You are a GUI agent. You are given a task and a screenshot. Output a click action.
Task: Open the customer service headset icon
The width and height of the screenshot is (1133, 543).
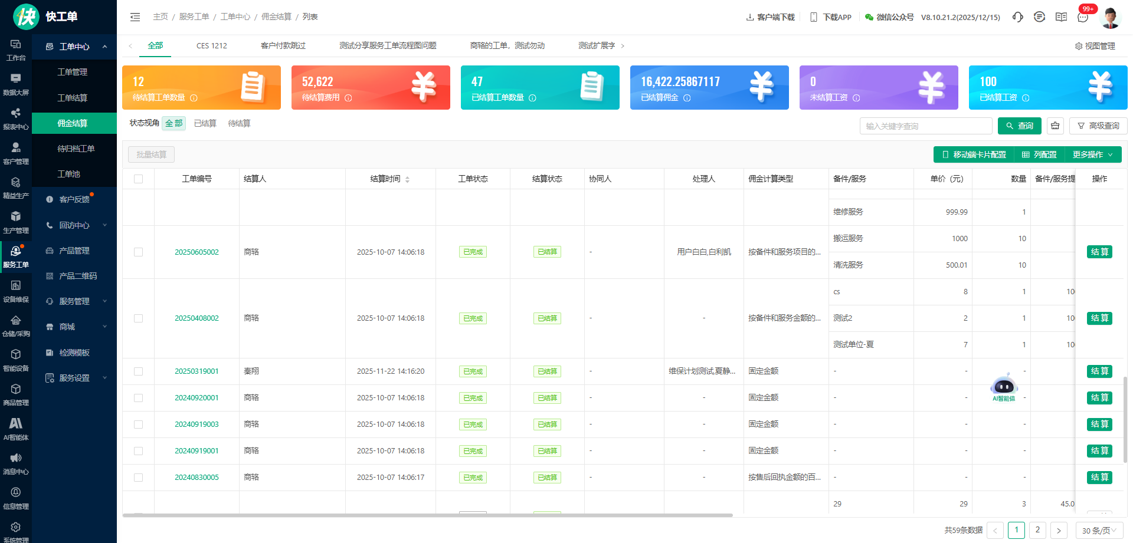click(x=1017, y=17)
